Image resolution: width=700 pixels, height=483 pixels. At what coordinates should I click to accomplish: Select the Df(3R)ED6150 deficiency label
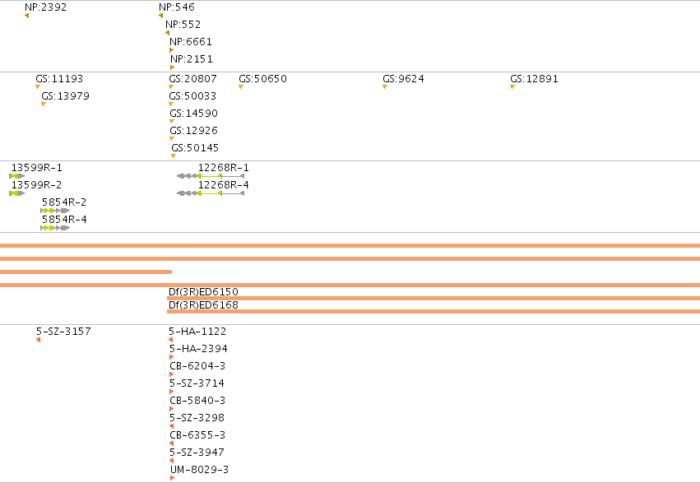click(203, 292)
